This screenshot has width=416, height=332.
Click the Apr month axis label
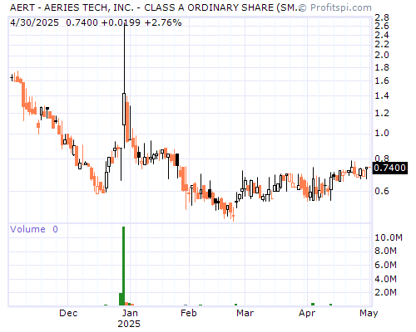click(307, 313)
